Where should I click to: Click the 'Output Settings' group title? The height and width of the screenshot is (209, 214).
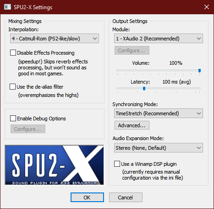tap(130, 21)
